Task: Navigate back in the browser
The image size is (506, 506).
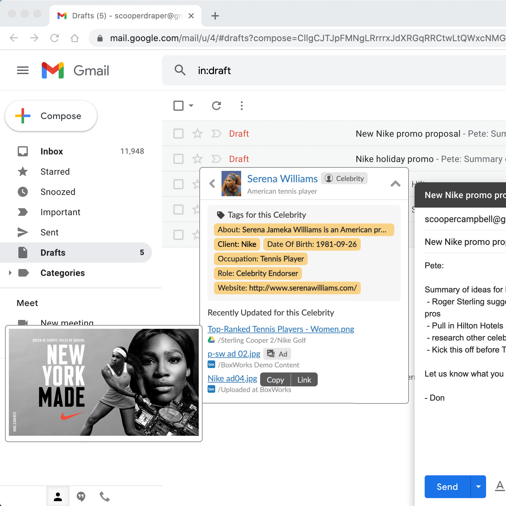Action: tap(14, 38)
